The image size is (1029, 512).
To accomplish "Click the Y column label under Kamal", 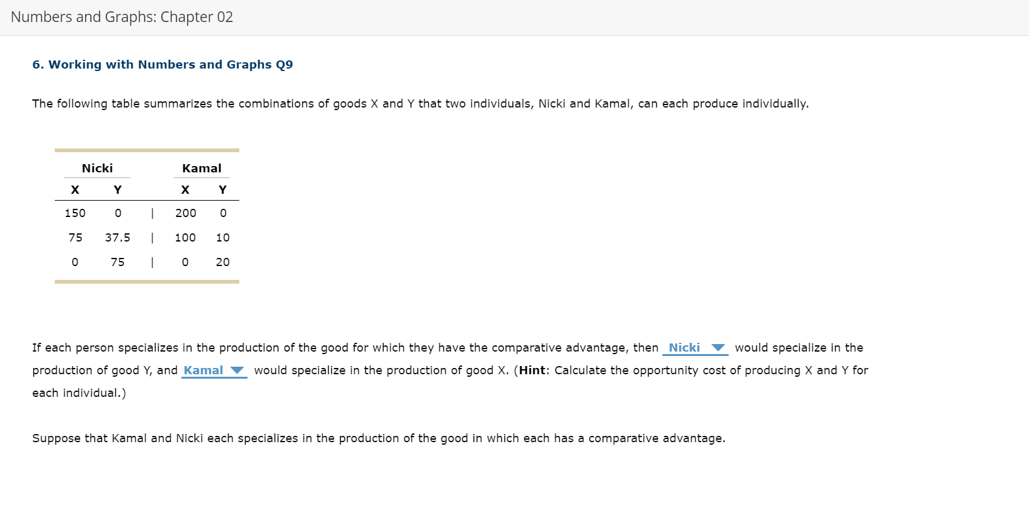I will 222,189.
